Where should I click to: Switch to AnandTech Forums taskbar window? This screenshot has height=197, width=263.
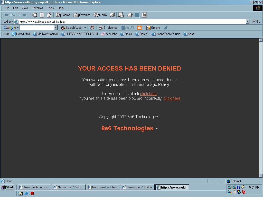(x=34, y=187)
